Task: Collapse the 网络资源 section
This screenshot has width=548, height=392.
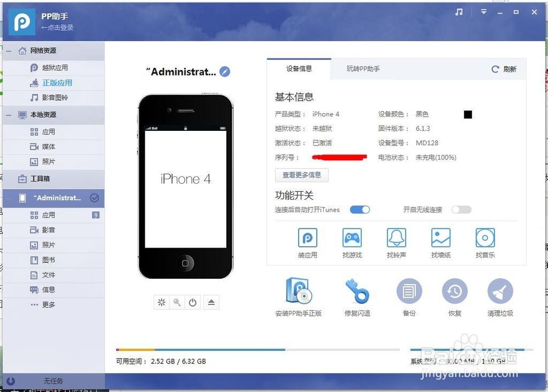Action: [x=9, y=51]
